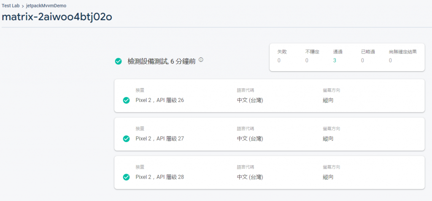Image resolution: width=432 pixels, height=201 pixels.
Task: Click the Test Lab breadcrumb link
Action: tap(11, 5)
